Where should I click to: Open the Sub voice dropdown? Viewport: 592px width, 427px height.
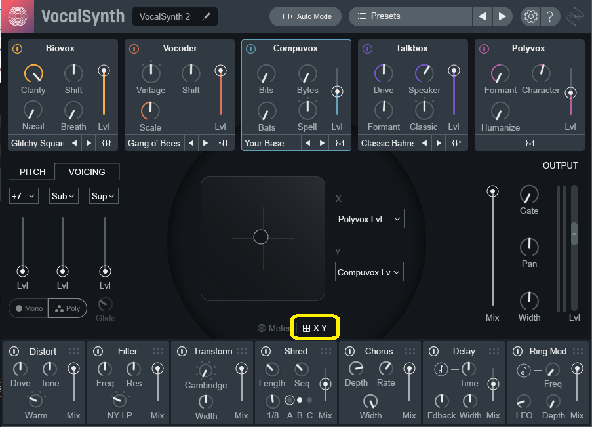pos(64,196)
